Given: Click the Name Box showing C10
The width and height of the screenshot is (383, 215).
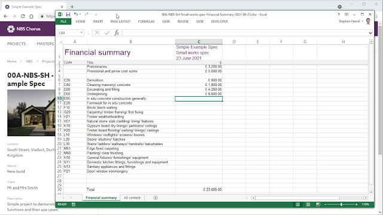Looking at the screenshot, I should pos(68,33).
